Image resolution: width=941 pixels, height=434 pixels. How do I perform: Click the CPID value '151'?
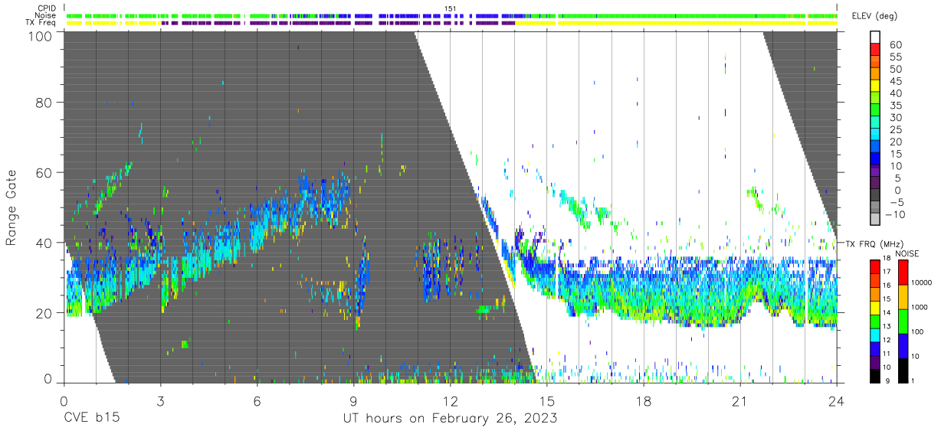pyautogui.click(x=451, y=8)
